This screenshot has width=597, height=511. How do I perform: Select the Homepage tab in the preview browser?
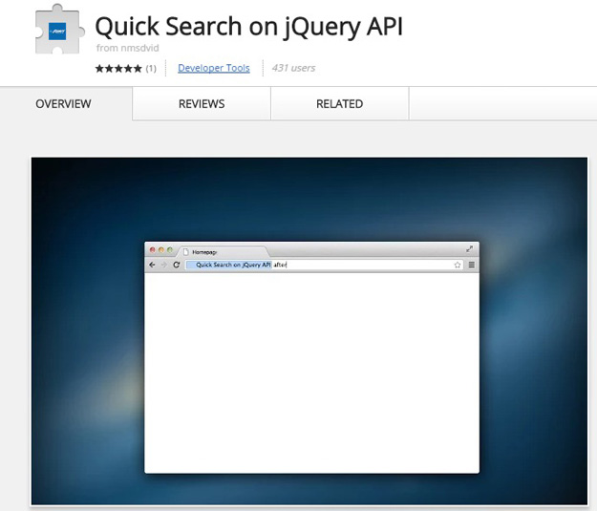click(223, 252)
